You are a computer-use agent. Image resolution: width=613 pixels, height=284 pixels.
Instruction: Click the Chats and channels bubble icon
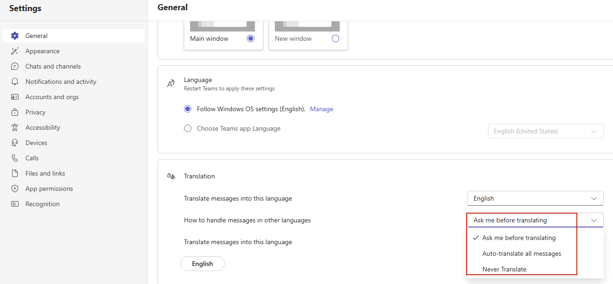tap(15, 66)
